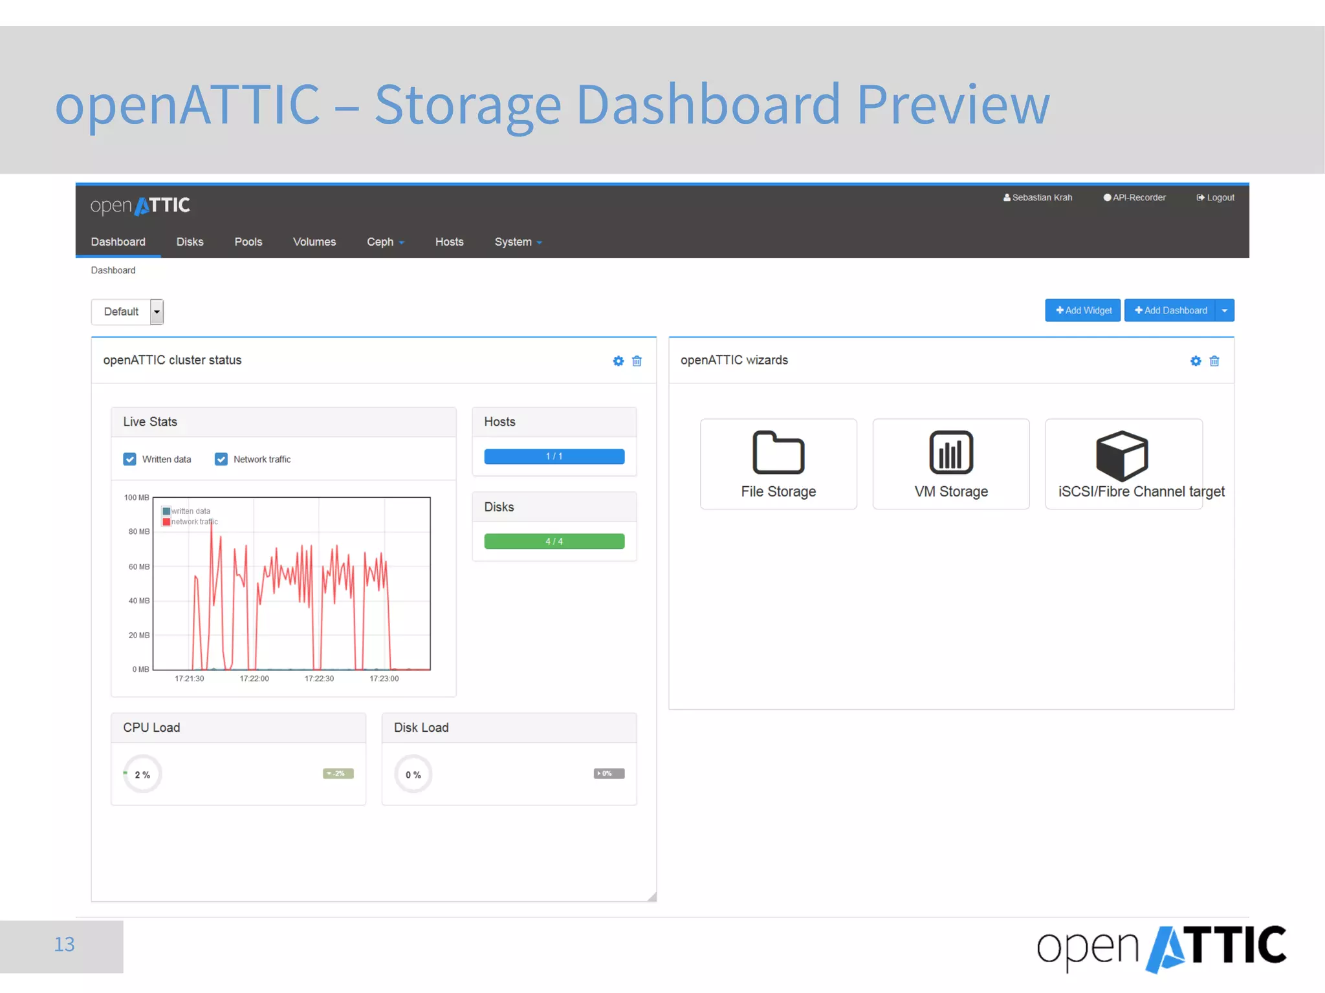Click the Disk Load 0 % gauge

[x=413, y=774]
